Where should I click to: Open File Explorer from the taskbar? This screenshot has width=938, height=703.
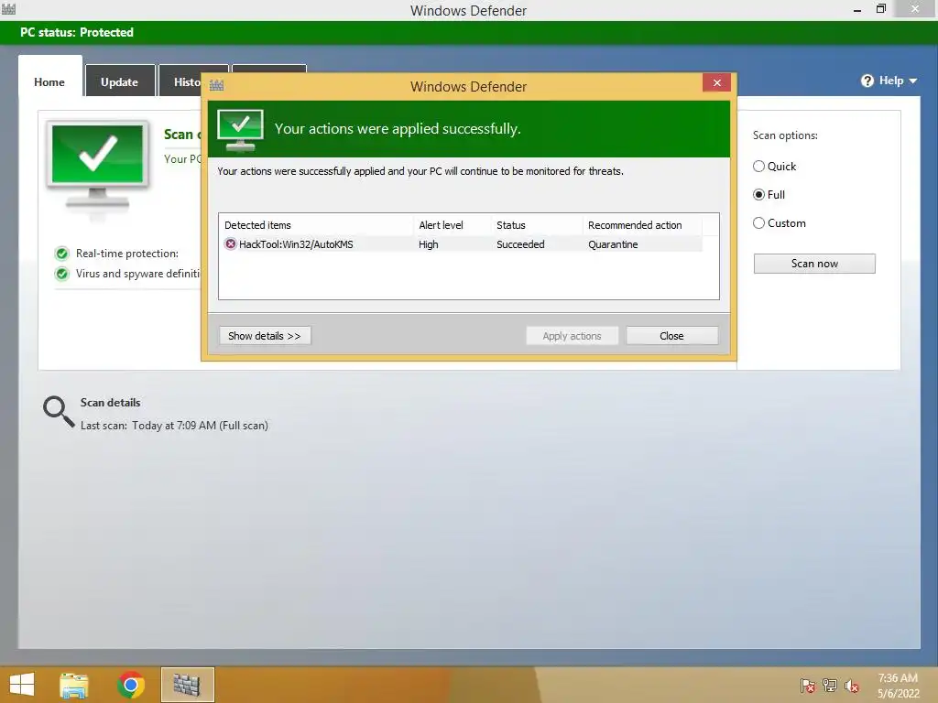click(74, 685)
